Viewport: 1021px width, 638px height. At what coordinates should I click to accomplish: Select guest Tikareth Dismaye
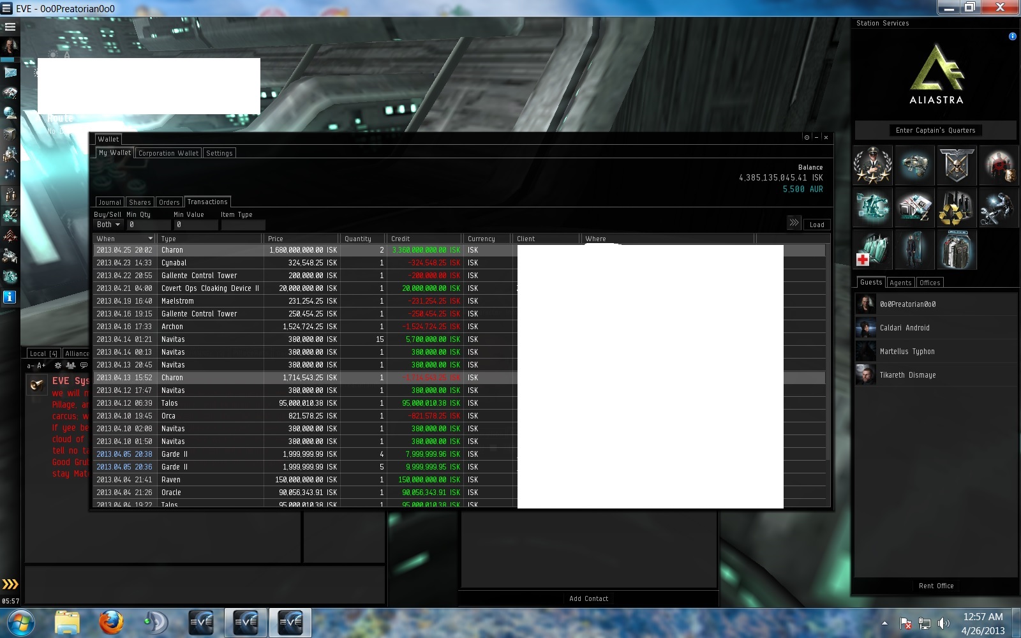point(935,375)
